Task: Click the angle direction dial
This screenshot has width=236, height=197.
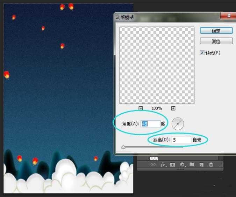Action: click(178, 124)
